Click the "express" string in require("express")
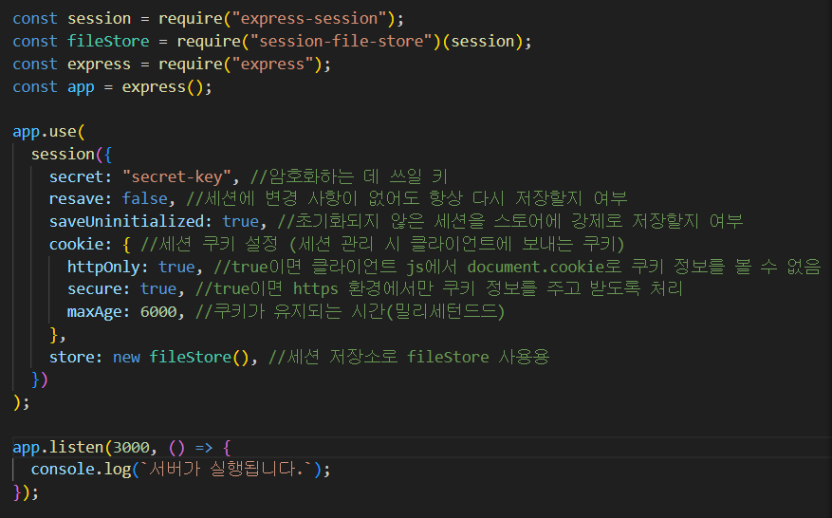Image resolution: width=832 pixels, height=518 pixels. click(272, 65)
